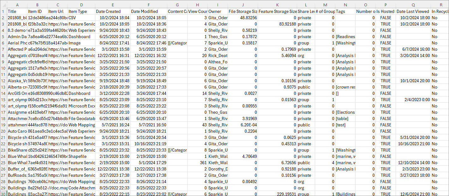The image size is (449, 196).
Task: Select the "[crown res" tags cell
Action: click(345, 87)
